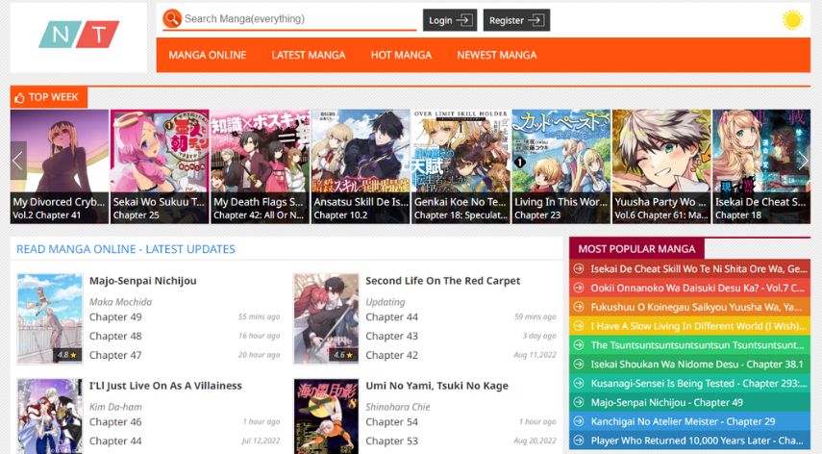The width and height of the screenshot is (822, 454).
Task: Click author Maka Mochida
Action: 120,302
